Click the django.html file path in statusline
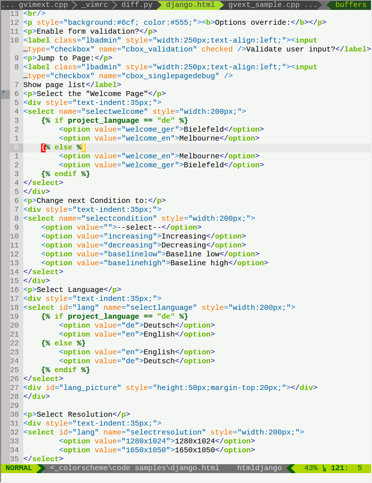This screenshot has height=483, width=372. point(134,468)
